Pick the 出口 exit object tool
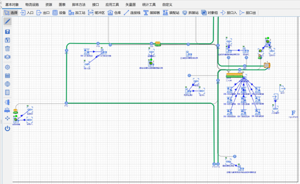 tap(43, 13)
